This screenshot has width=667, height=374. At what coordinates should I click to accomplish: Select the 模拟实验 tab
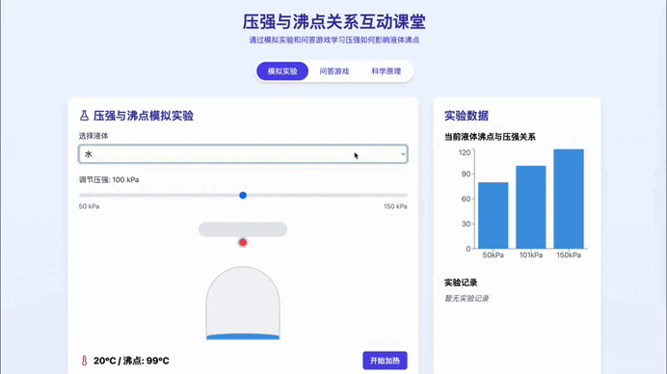(x=282, y=71)
